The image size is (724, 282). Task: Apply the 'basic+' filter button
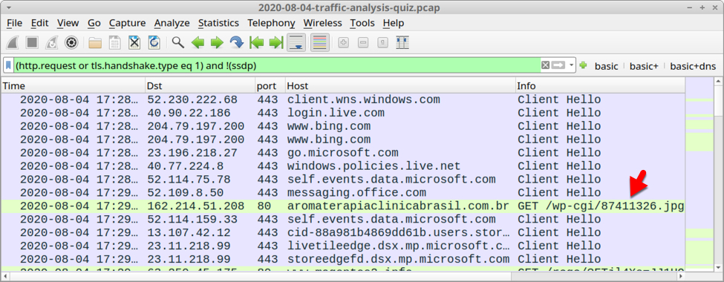point(644,66)
